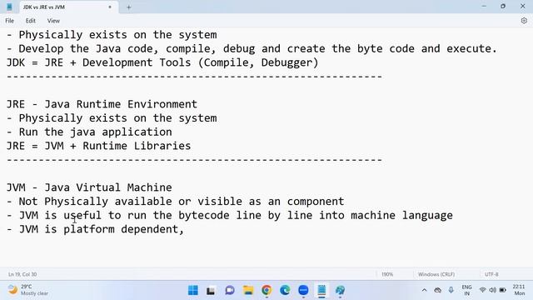
Task: Open File Explorer from taskbar
Action: tap(248, 290)
